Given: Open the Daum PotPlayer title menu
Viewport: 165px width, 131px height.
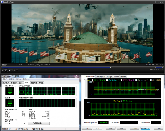Looking at the screenshot, I should click(9, 2).
